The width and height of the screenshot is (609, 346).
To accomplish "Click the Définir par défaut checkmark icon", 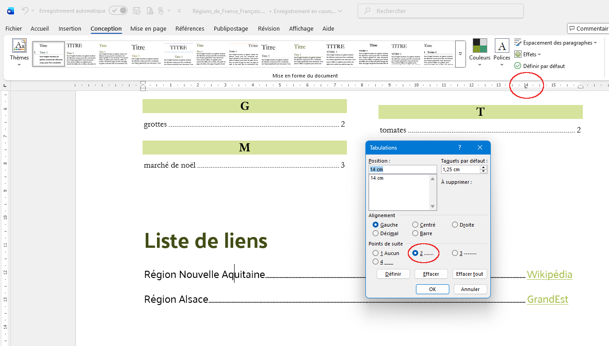I will (x=517, y=66).
